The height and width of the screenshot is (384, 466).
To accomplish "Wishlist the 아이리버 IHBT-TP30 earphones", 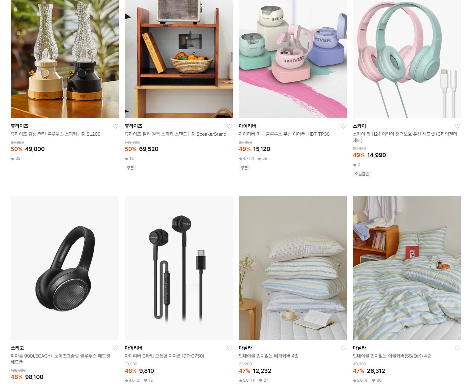I will (x=343, y=126).
